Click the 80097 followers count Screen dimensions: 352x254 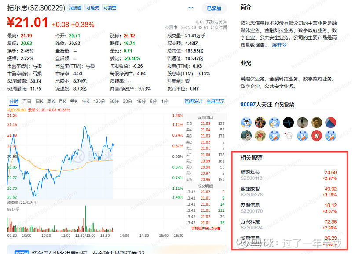(248, 105)
